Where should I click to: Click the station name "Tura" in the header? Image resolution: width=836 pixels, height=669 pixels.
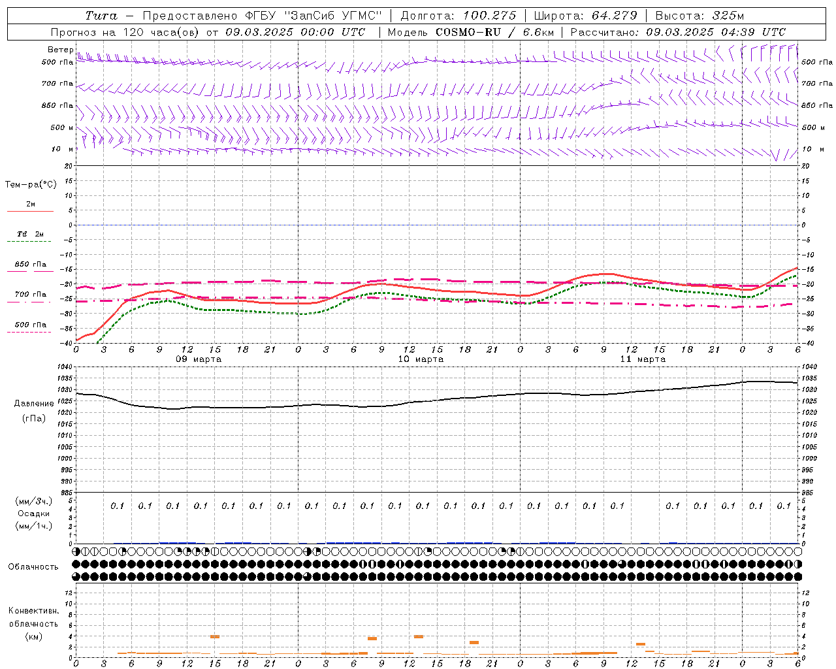click(x=101, y=16)
